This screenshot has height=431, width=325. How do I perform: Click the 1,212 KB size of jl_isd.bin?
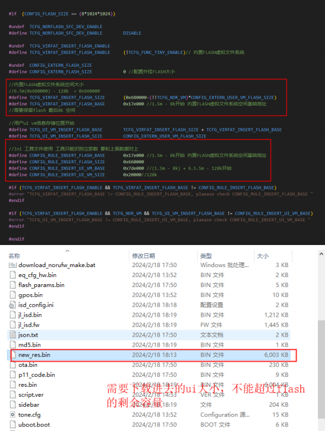click(276, 315)
